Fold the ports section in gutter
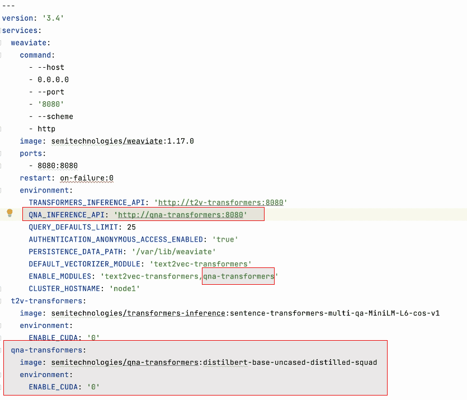 point(1,153)
